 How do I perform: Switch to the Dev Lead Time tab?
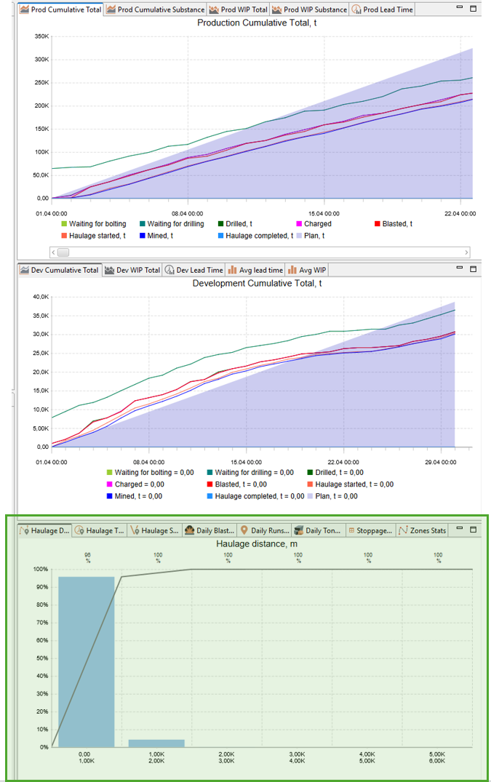click(x=194, y=270)
